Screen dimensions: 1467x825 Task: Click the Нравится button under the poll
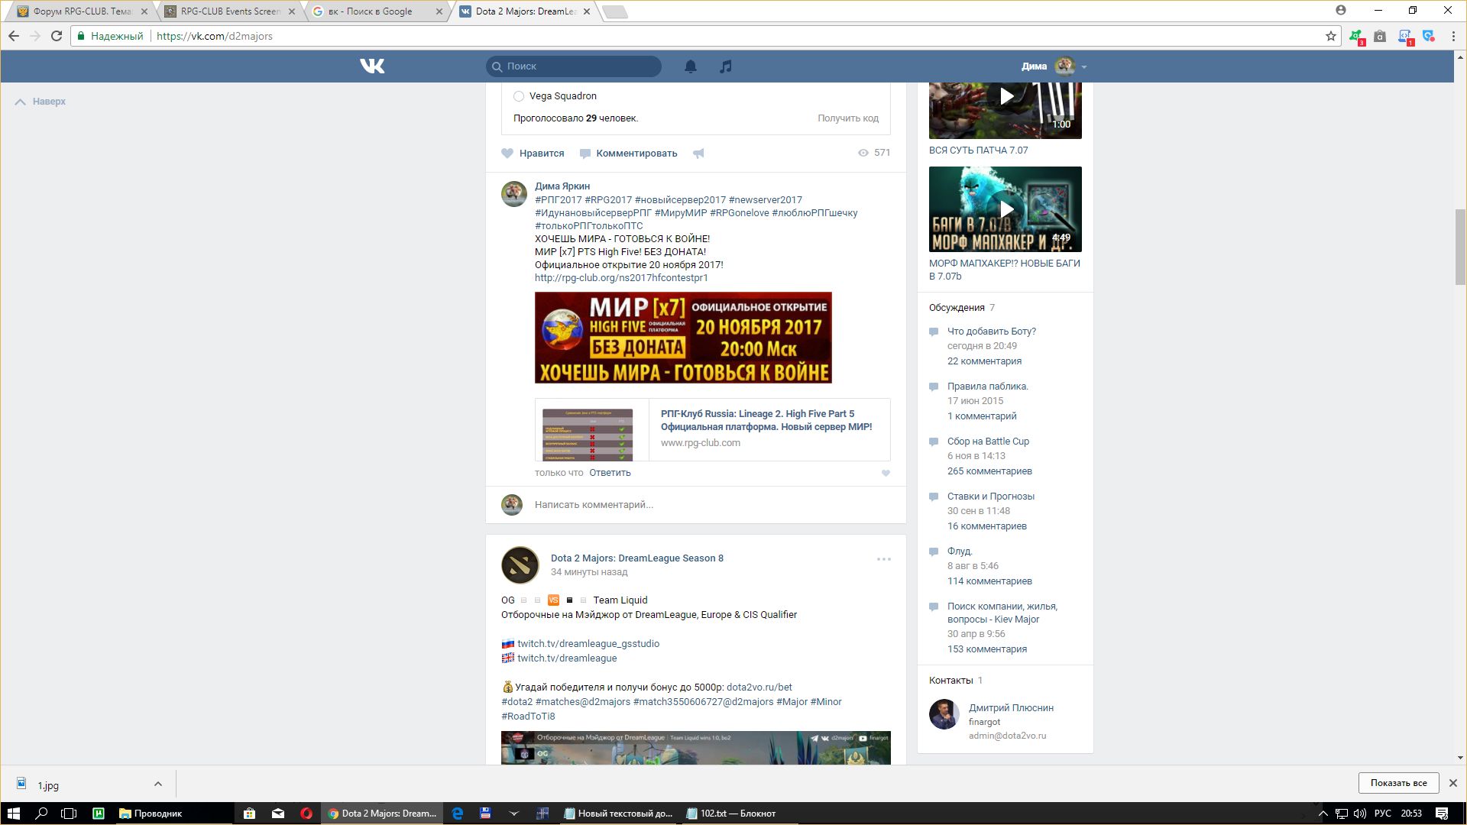(533, 154)
